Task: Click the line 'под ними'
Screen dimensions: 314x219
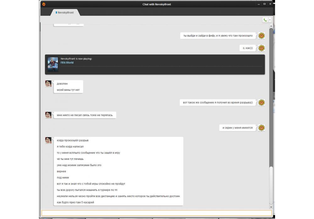Action: point(63,177)
